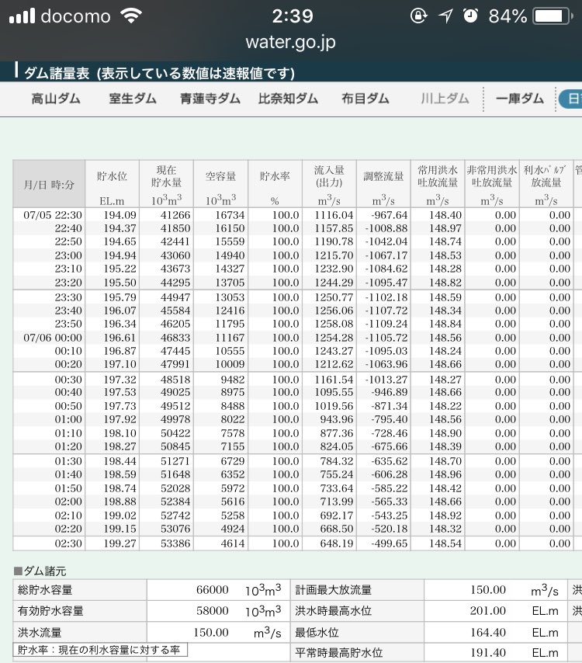The width and height of the screenshot is (582, 663).
Task: Click discharge value 148.40
Action: coord(445,215)
